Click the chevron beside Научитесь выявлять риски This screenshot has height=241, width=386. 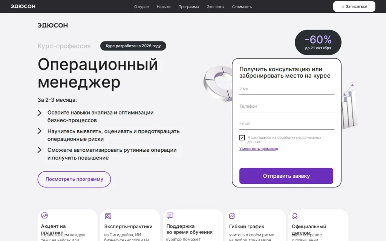coord(39,131)
